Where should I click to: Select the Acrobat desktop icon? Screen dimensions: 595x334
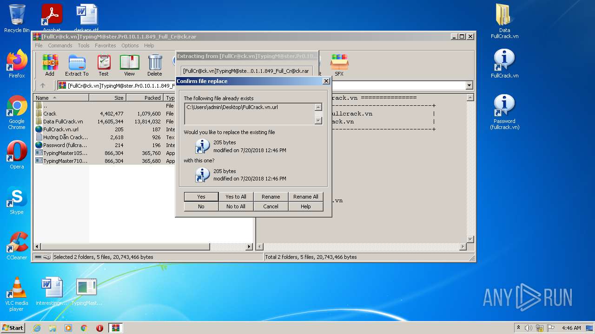52,18
